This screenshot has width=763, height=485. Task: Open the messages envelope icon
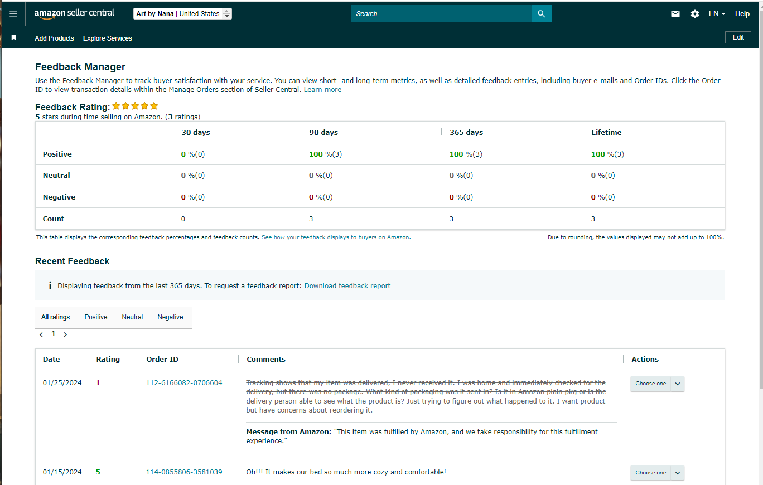pos(675,14)
